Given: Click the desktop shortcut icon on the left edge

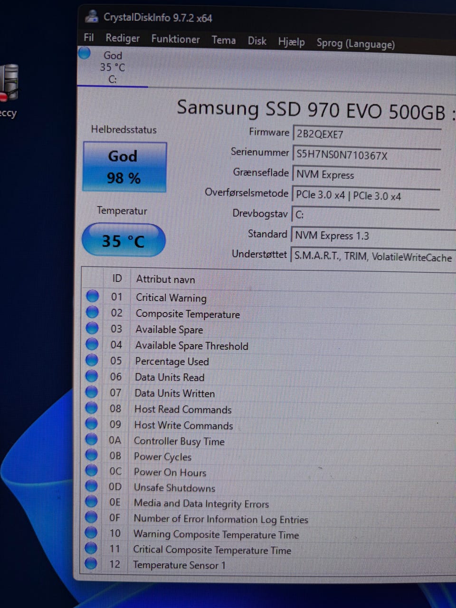Looking at the screenshot, I should tap(9, 83).
